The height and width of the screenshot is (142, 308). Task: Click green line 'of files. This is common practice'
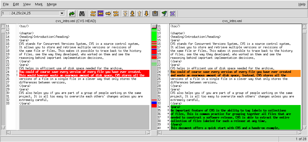pos(236,114)
